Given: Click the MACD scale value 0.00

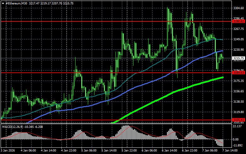Looking at the screenshot, I should (236, 140).
